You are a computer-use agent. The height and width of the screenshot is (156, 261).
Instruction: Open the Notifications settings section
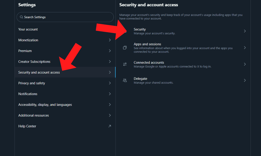28,94
